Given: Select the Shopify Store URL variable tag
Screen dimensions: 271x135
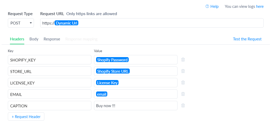Looking at the screenshot, I should click(x=113, y=71).
